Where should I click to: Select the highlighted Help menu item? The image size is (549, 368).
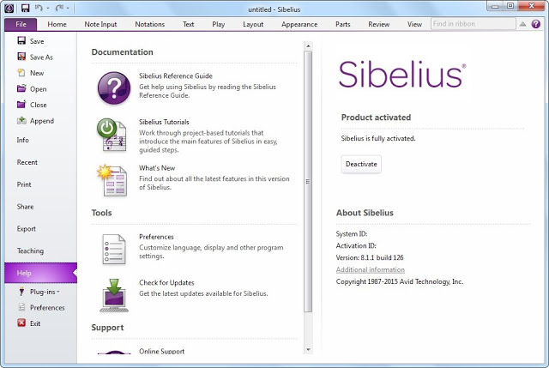tap(40, 273)
